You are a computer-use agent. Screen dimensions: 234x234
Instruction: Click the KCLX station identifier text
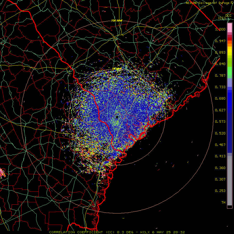[x=146, y=232]
